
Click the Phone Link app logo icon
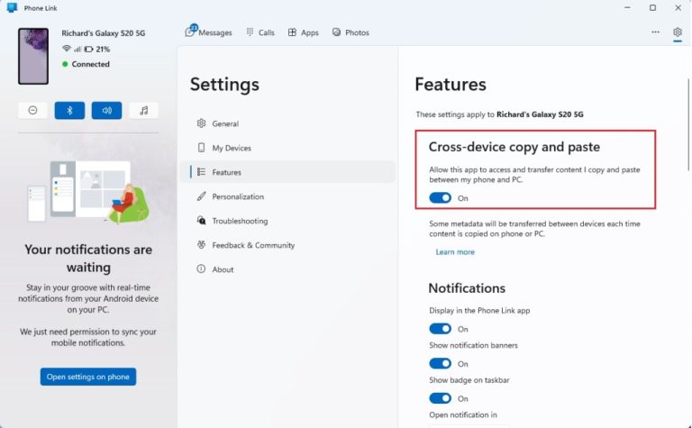pos(12,8)
